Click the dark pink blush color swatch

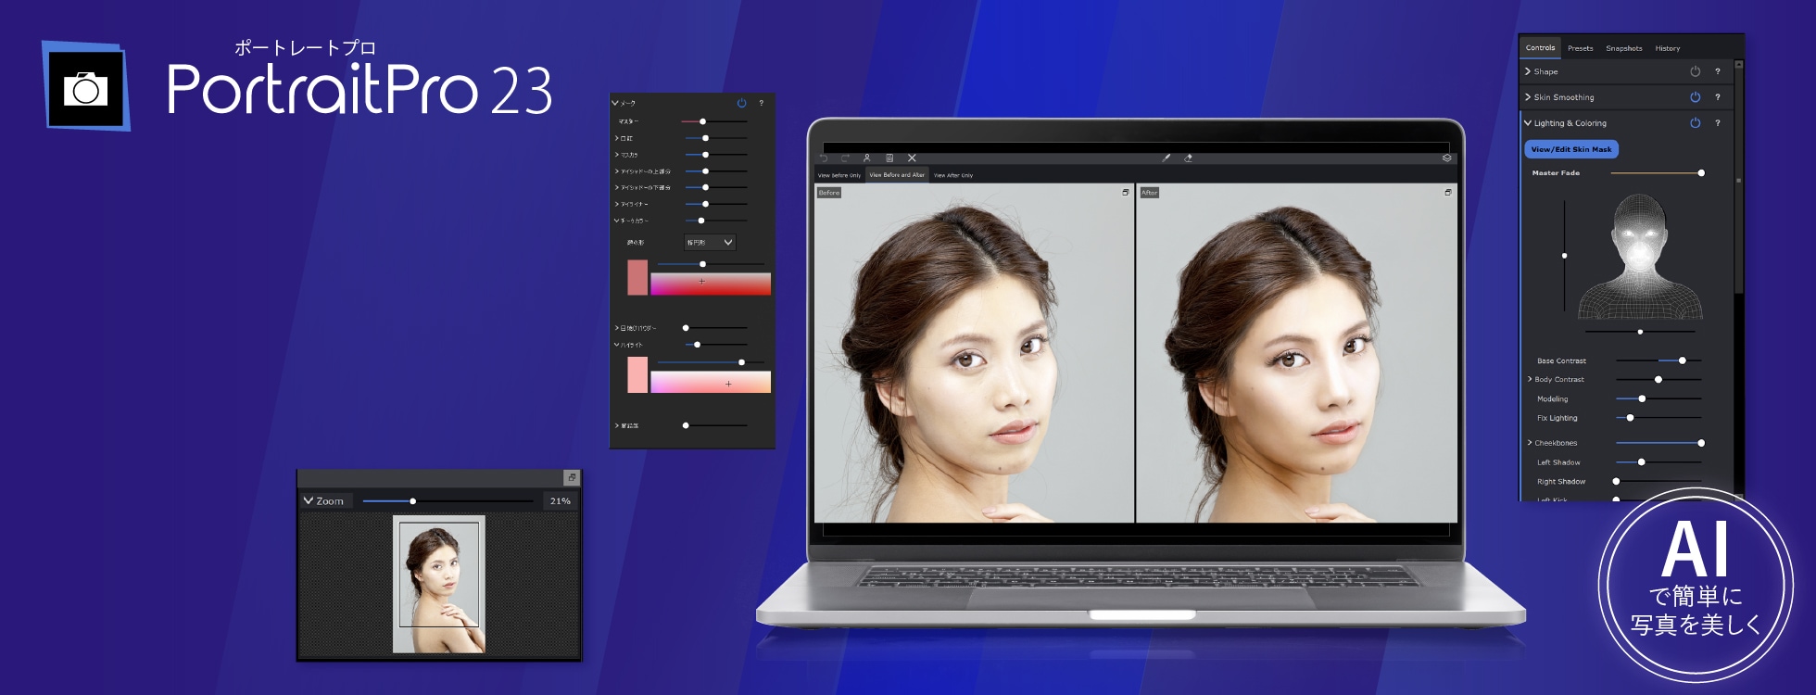(x=637, y=278)
